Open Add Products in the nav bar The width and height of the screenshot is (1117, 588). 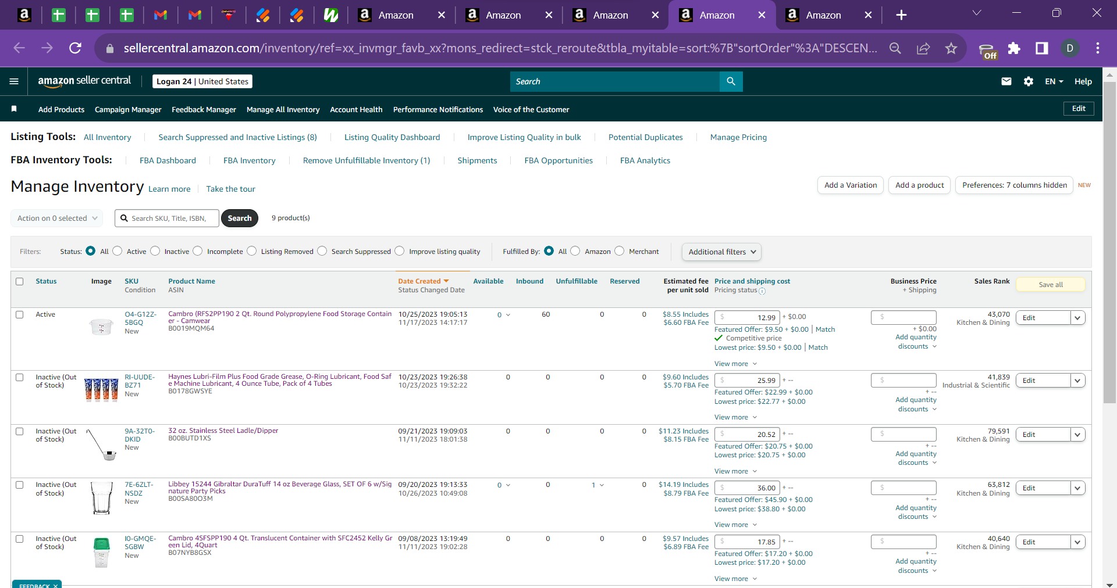(61, 109)
